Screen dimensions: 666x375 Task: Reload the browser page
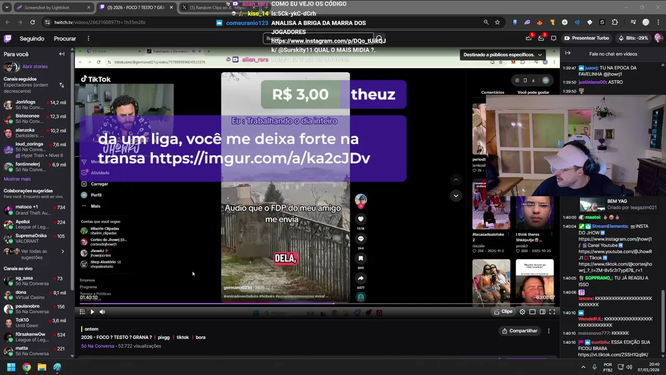tap(32, 22)
